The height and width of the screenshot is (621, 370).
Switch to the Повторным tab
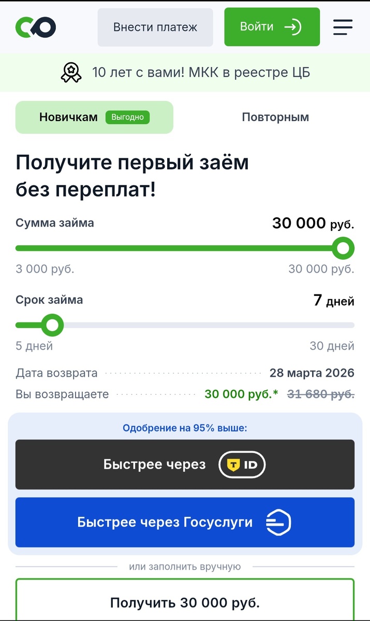click(x=275, y=117)
